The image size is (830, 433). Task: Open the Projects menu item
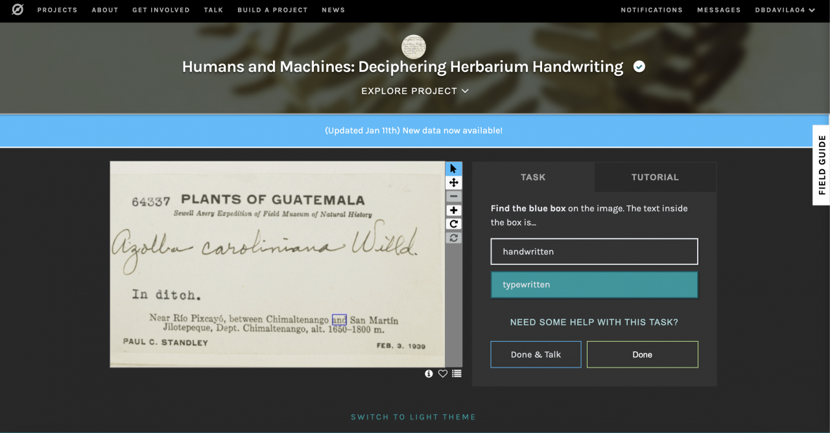coord(57,10)
